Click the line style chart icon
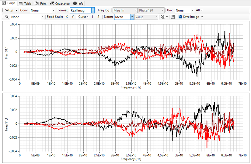This screenshot has width=251, height=164. tap(163, 17)
